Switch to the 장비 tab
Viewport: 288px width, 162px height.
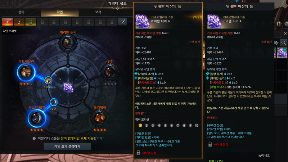pos(21,12)
